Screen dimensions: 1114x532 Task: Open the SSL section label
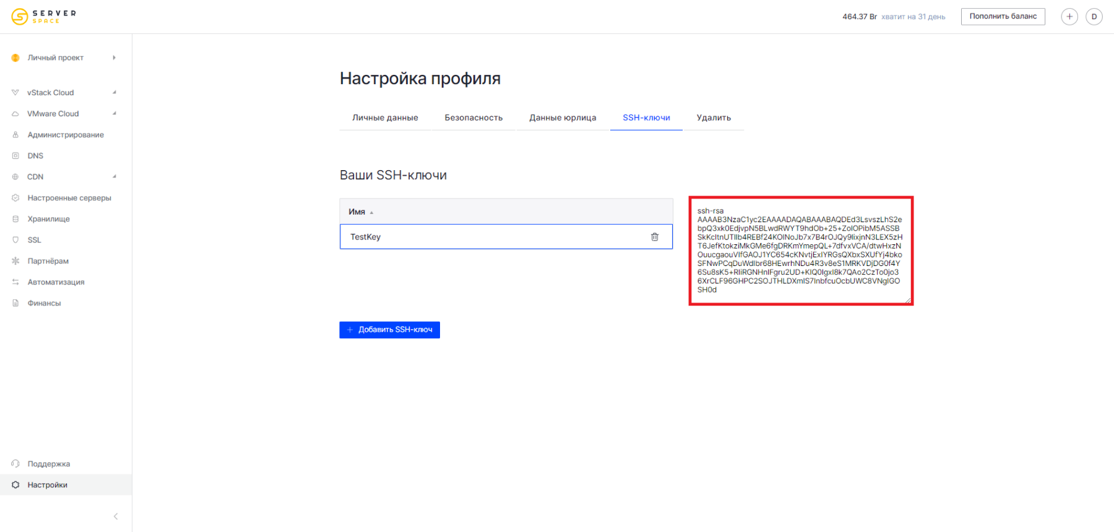click(34, 240)
